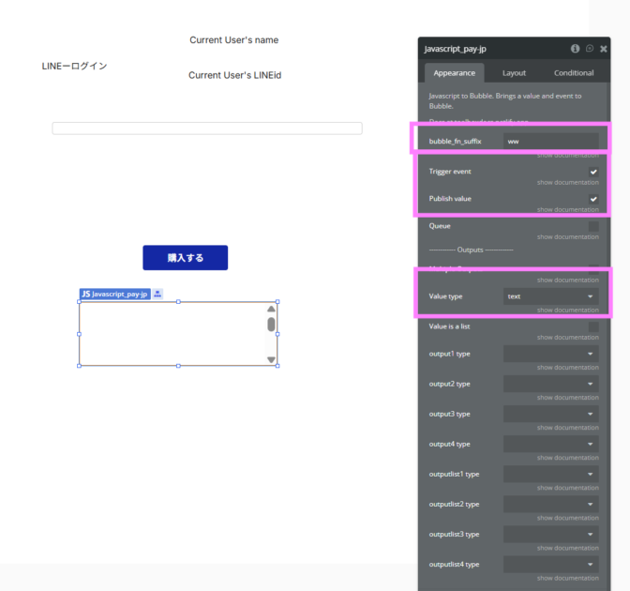Click scroll up arrow in the JS element
This screenshot has height=591, width=630.
click(x=271, y=309)
